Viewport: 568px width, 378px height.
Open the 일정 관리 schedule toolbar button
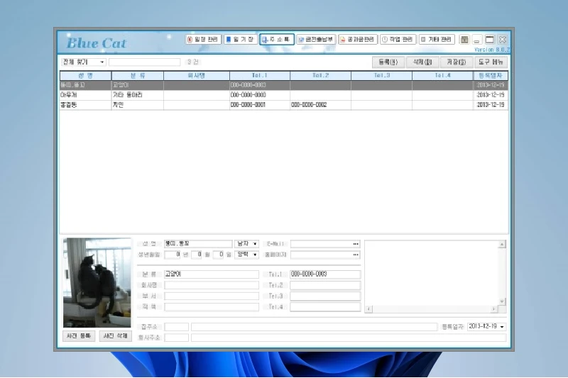coord(203,40)
